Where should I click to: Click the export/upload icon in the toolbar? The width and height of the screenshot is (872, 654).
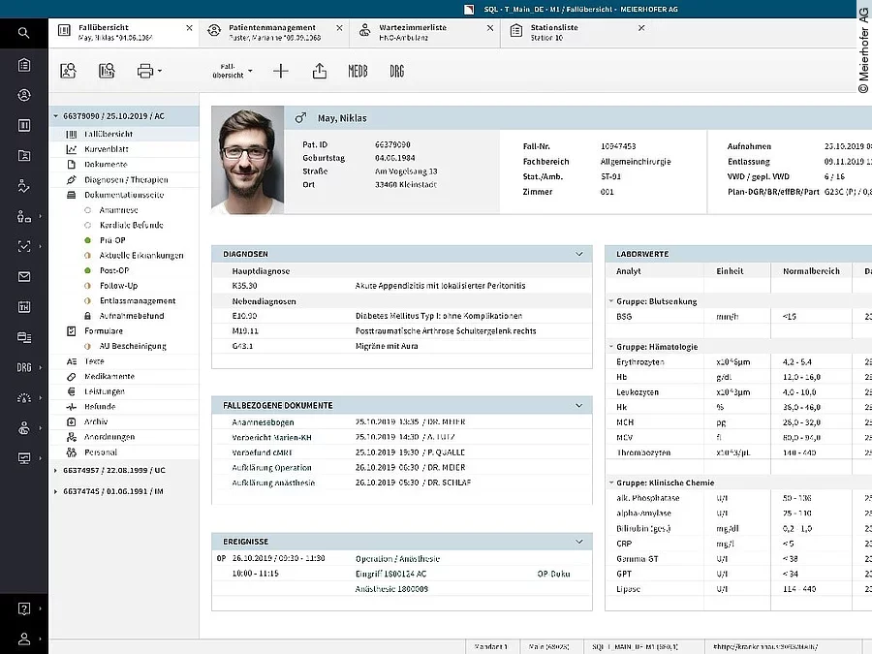319,71
